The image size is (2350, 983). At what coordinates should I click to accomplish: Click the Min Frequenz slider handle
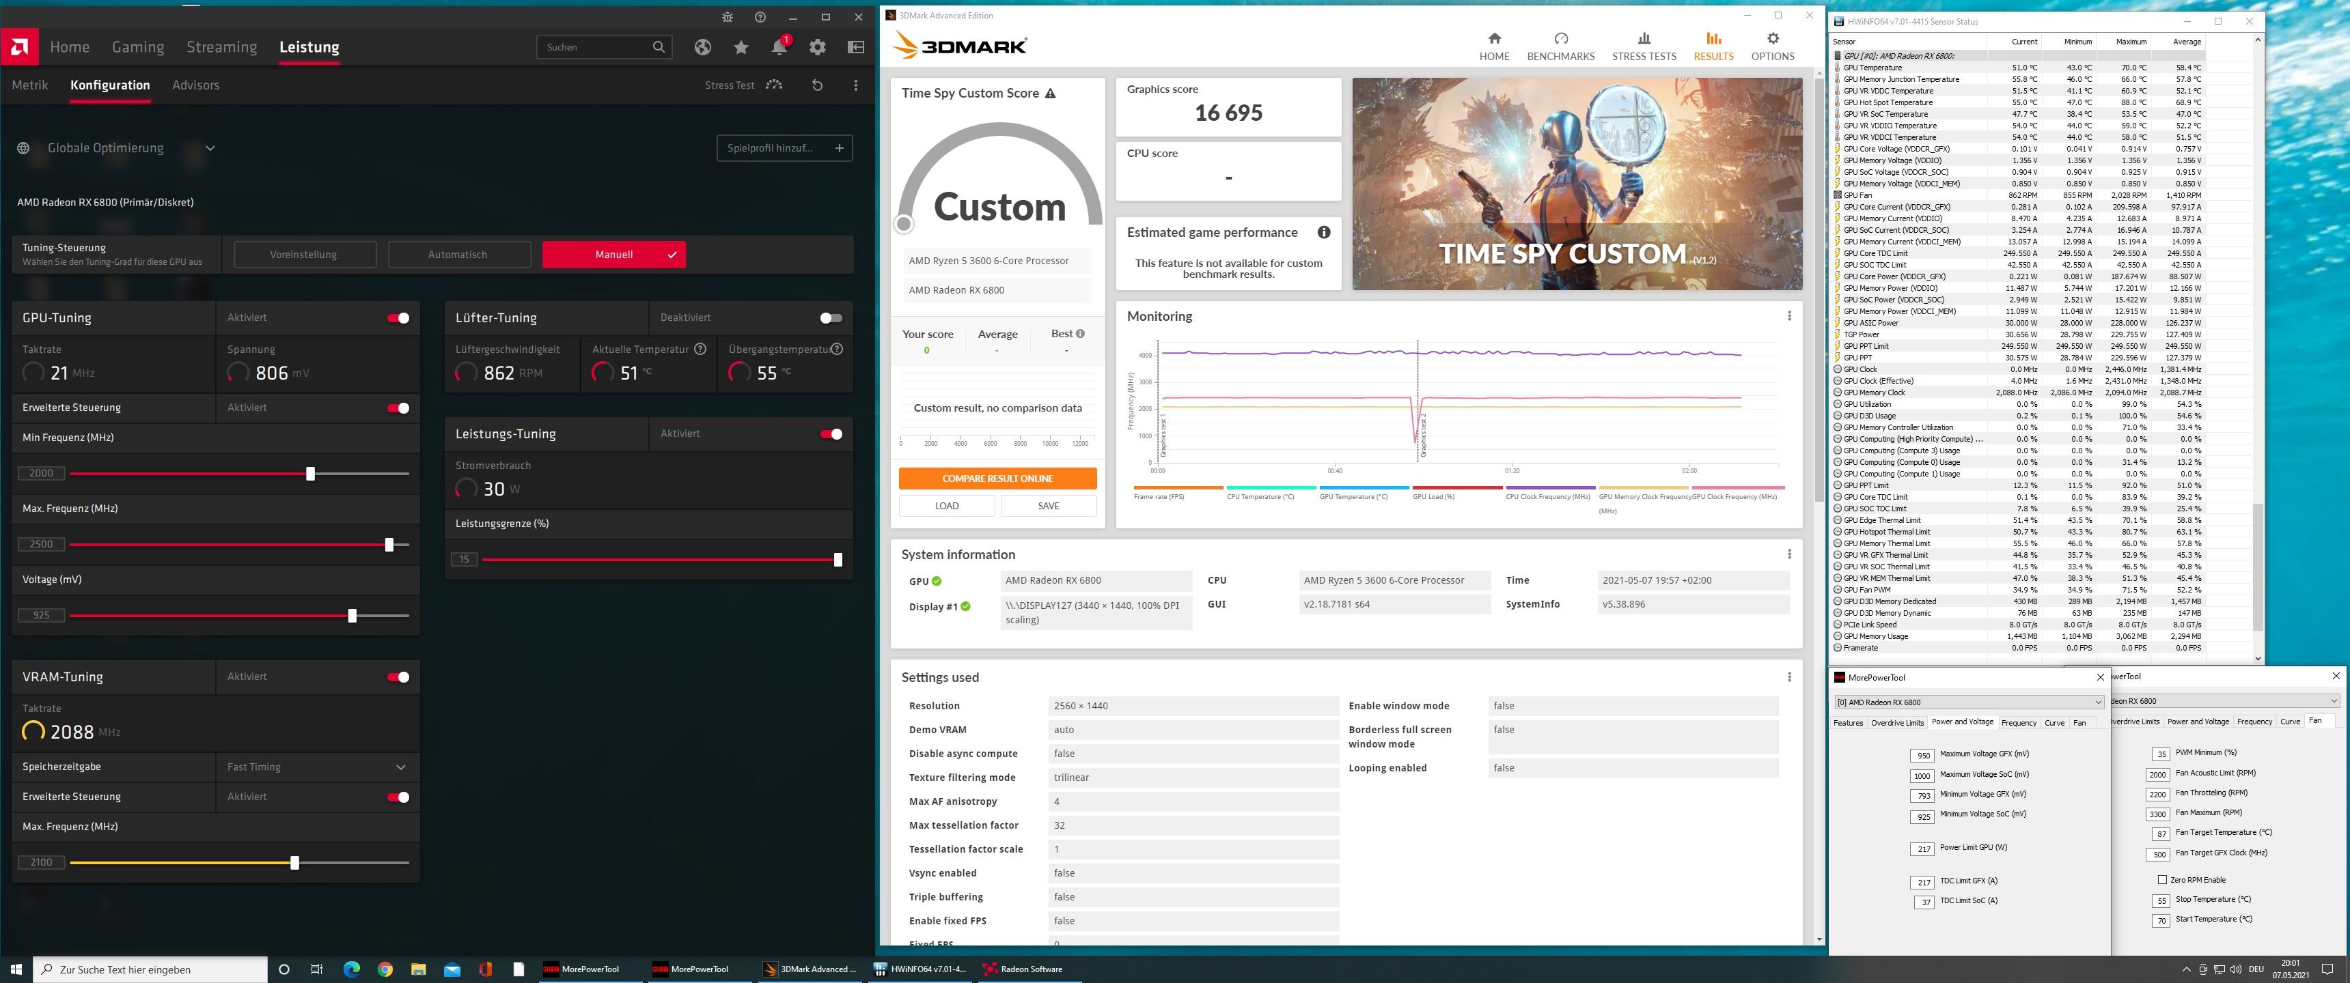[310, 473]
